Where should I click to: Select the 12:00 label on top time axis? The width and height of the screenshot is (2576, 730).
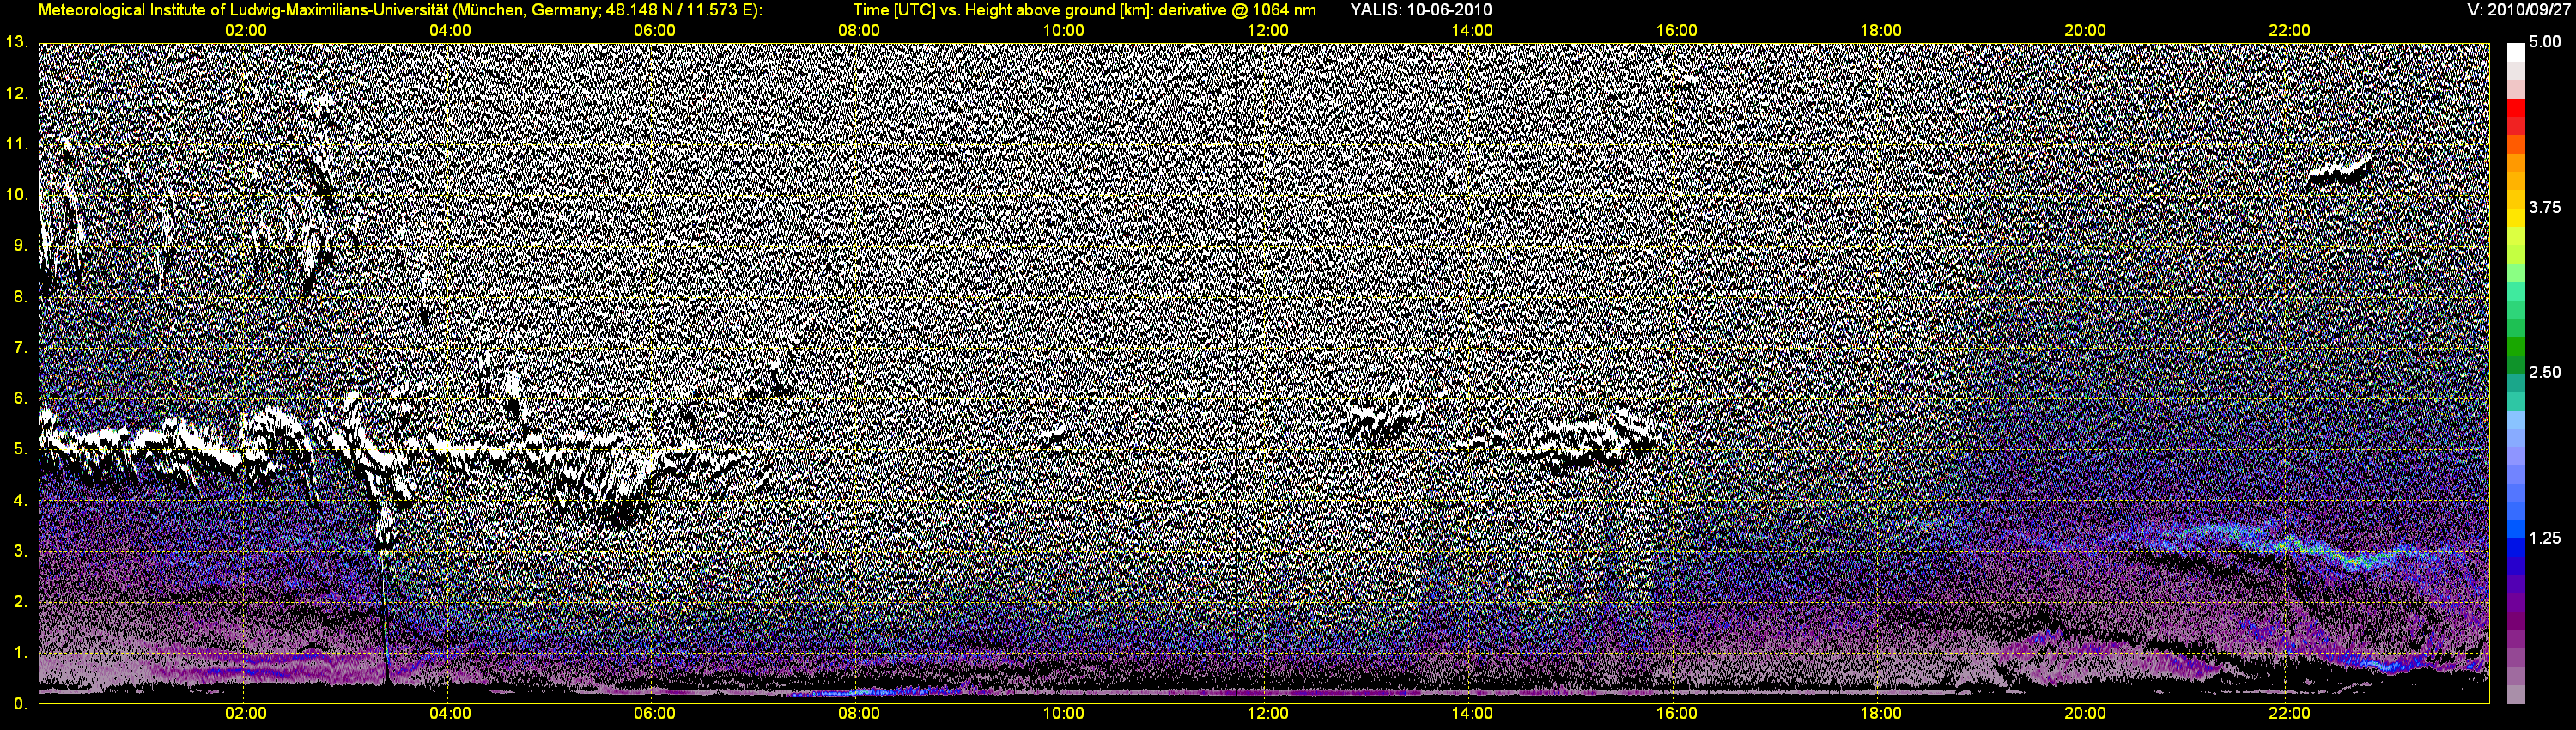[x=1268, y=31]
